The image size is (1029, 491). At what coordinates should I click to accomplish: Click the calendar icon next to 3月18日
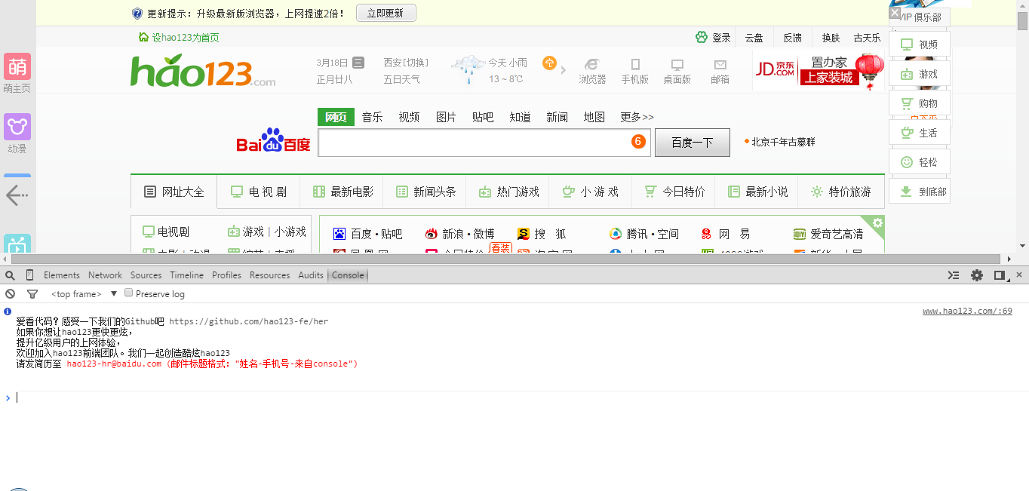click(358, 63)
